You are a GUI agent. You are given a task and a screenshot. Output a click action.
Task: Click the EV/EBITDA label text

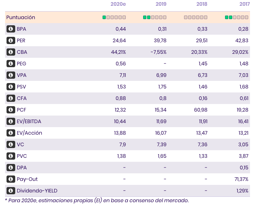pos(29,121)
